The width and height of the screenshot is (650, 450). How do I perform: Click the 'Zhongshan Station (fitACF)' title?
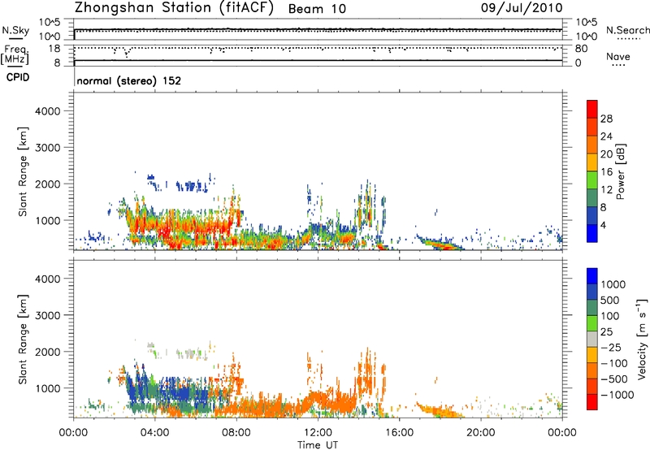click(174, 7)
